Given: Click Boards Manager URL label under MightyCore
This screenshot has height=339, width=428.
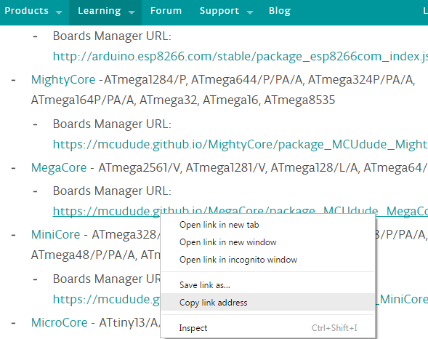Looking at the screenshot, I should click(x=112, y=124).
